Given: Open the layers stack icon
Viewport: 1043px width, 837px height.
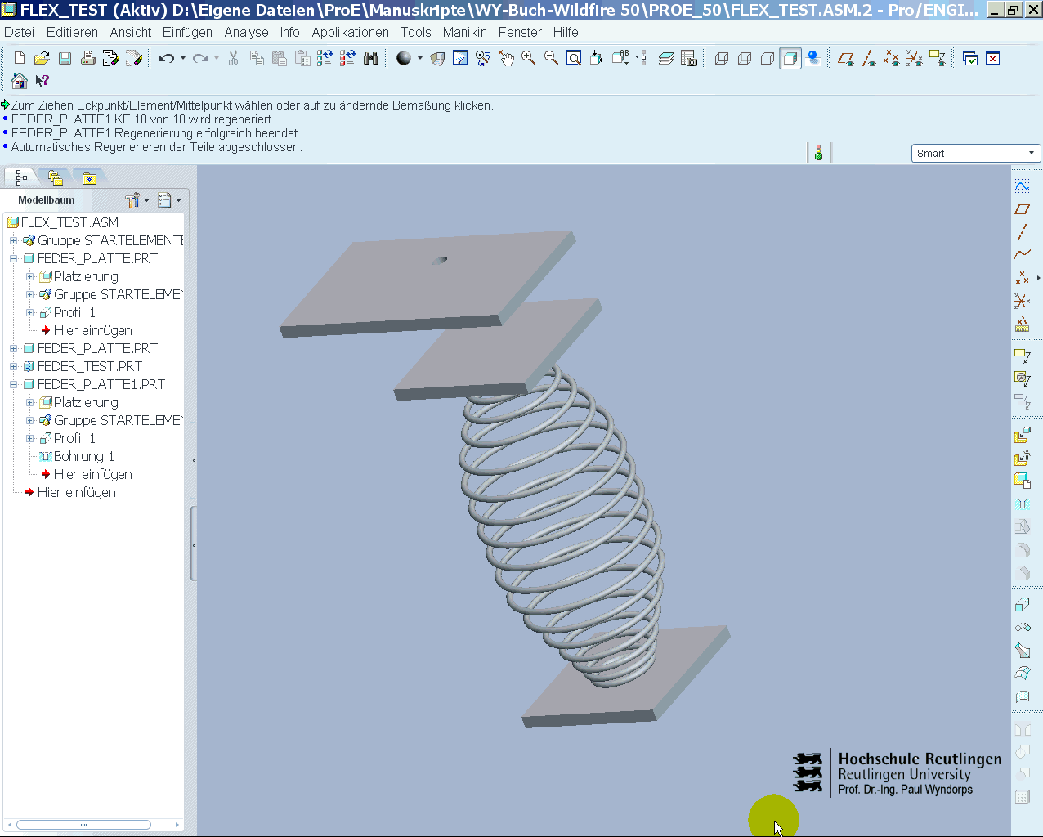Looking at the screenshot, I should 666,59.
